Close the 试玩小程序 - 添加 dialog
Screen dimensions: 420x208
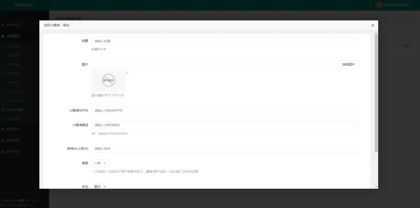click(x=372, y=25)
